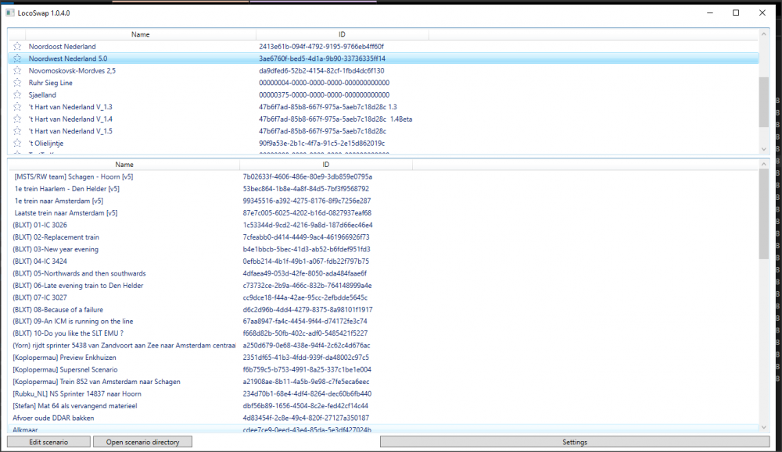Toggle the star next to Ruhr Sieg Line

(17, 83)
